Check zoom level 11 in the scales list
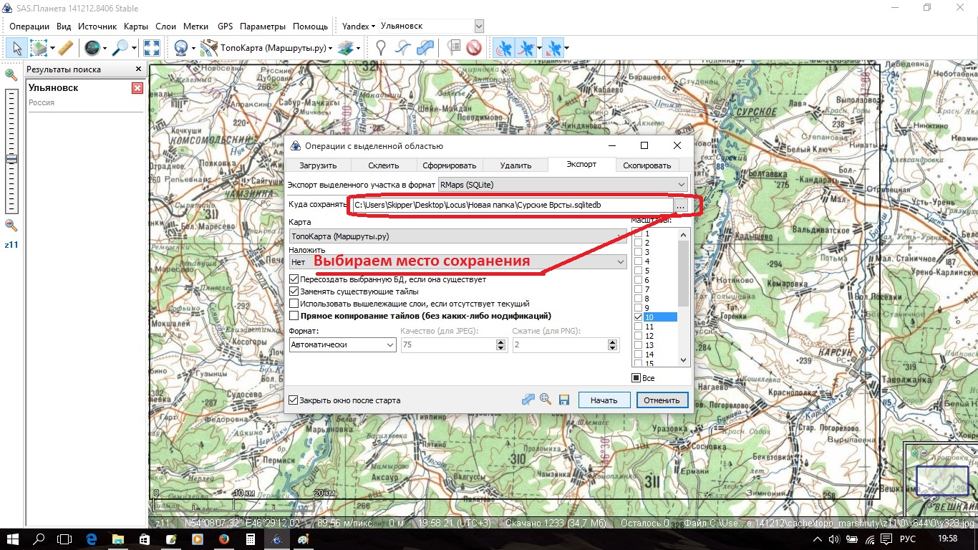This screenshot has width=978, height=550. (x=639, y=327)
